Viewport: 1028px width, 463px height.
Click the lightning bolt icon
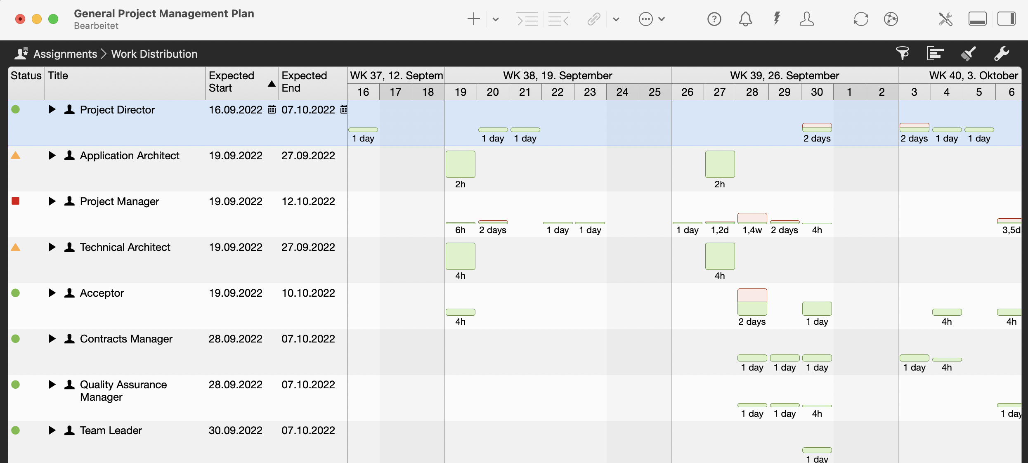coord(777,19)
